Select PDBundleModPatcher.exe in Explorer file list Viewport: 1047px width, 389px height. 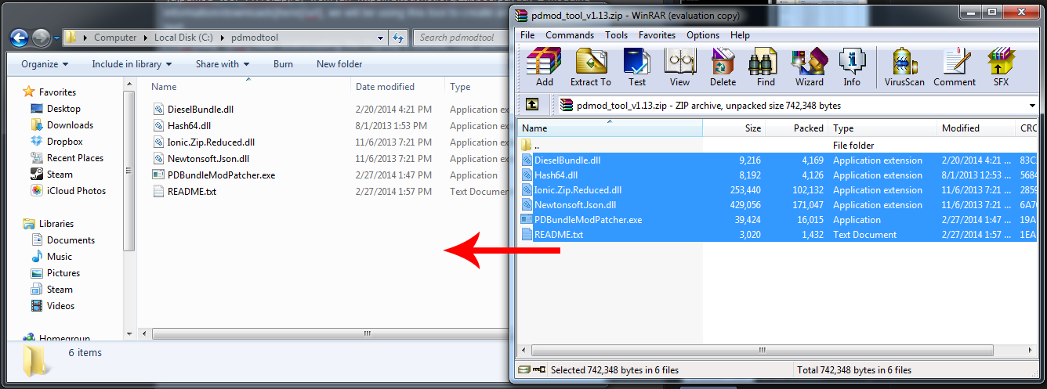pyautogui.click(x=213, y=175)
